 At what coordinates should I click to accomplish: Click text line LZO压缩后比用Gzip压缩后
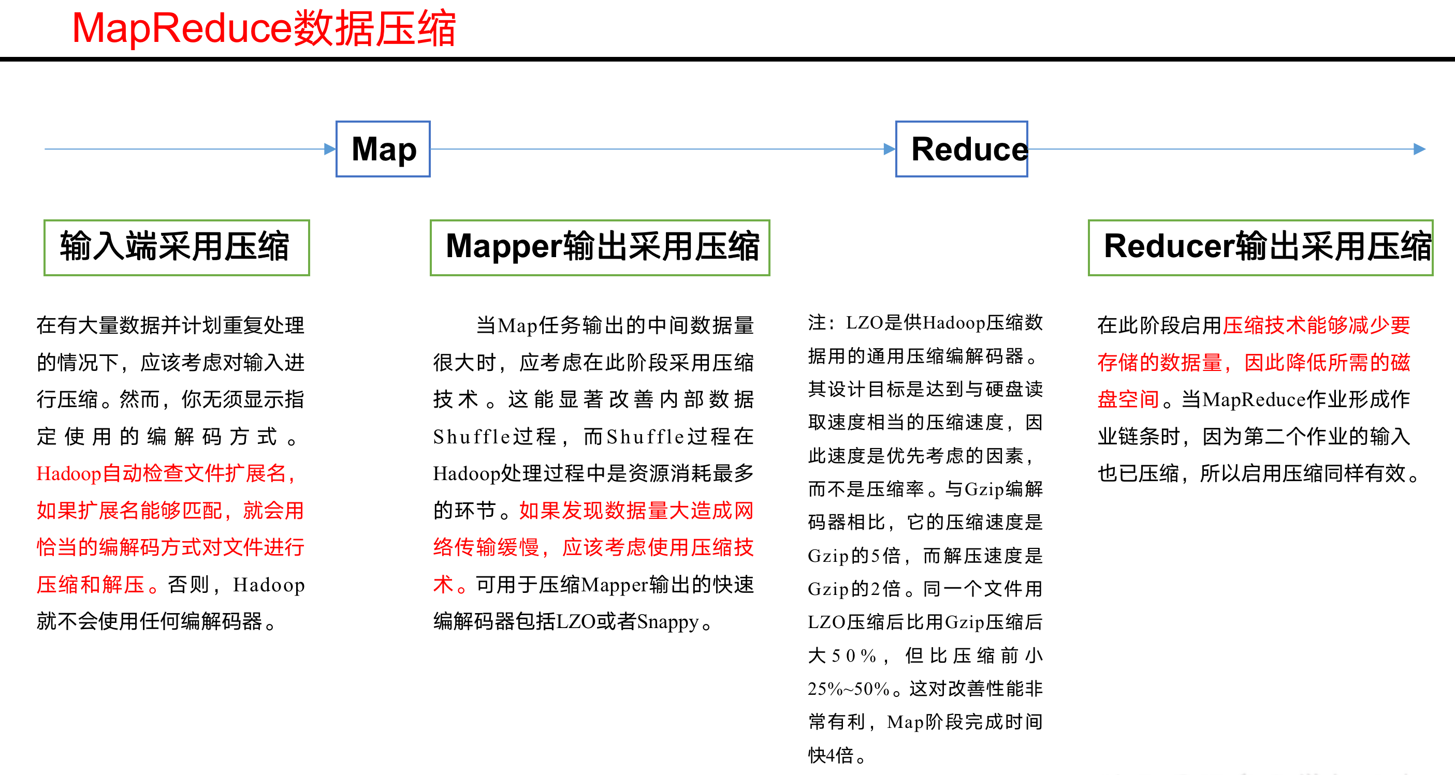coord(925,622)
